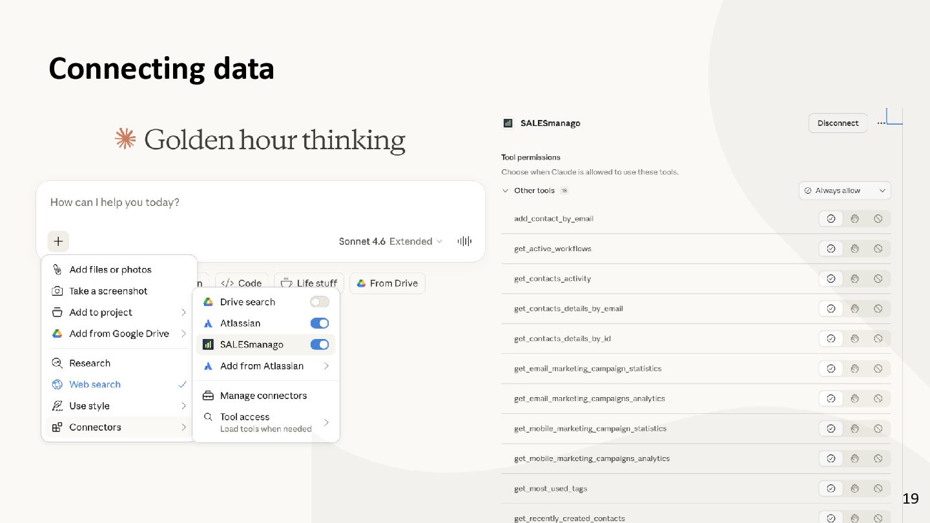Expand the Add from Atlassian submenu
Viewport: 930px width, 523px height.
point(266,366)
